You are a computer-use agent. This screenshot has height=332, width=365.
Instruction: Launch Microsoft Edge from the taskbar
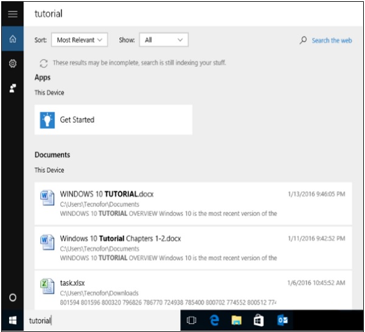[214, 320]
